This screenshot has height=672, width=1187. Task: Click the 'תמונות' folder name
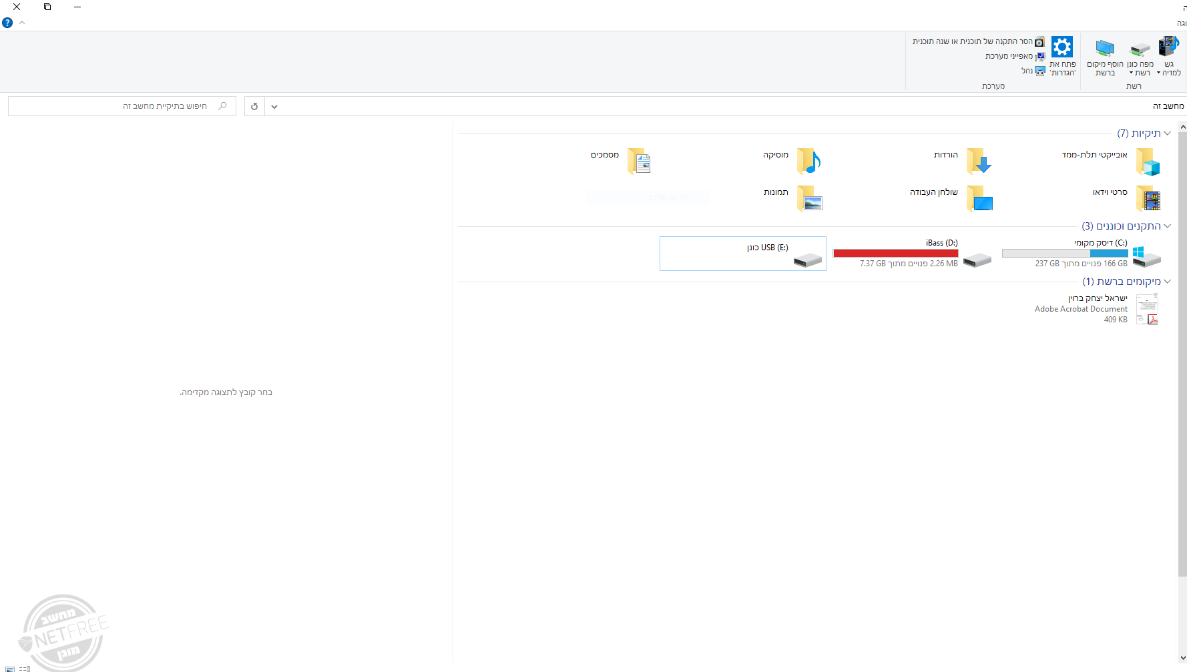coord(776,192)
